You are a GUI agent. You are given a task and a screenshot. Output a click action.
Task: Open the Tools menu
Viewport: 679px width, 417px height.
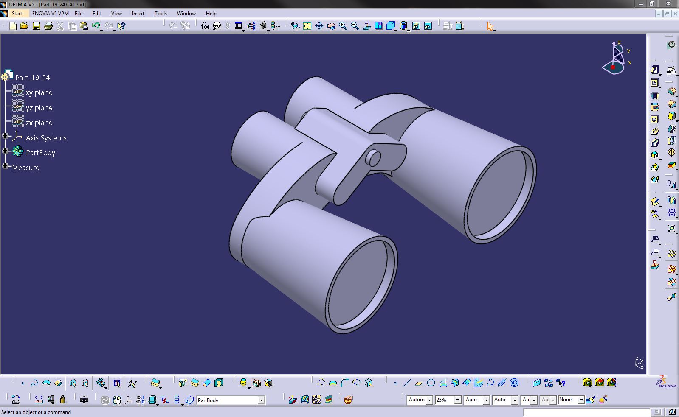[161, 14]
